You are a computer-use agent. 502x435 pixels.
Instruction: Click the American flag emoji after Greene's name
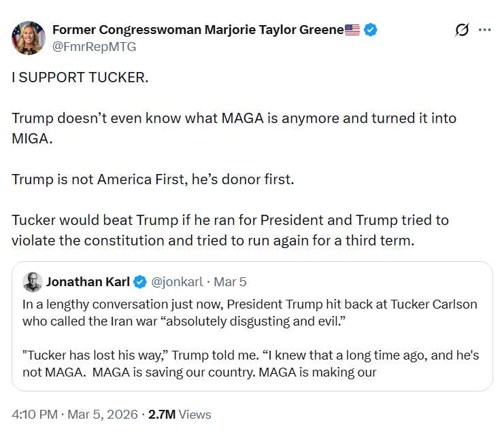tap(352, 30)
